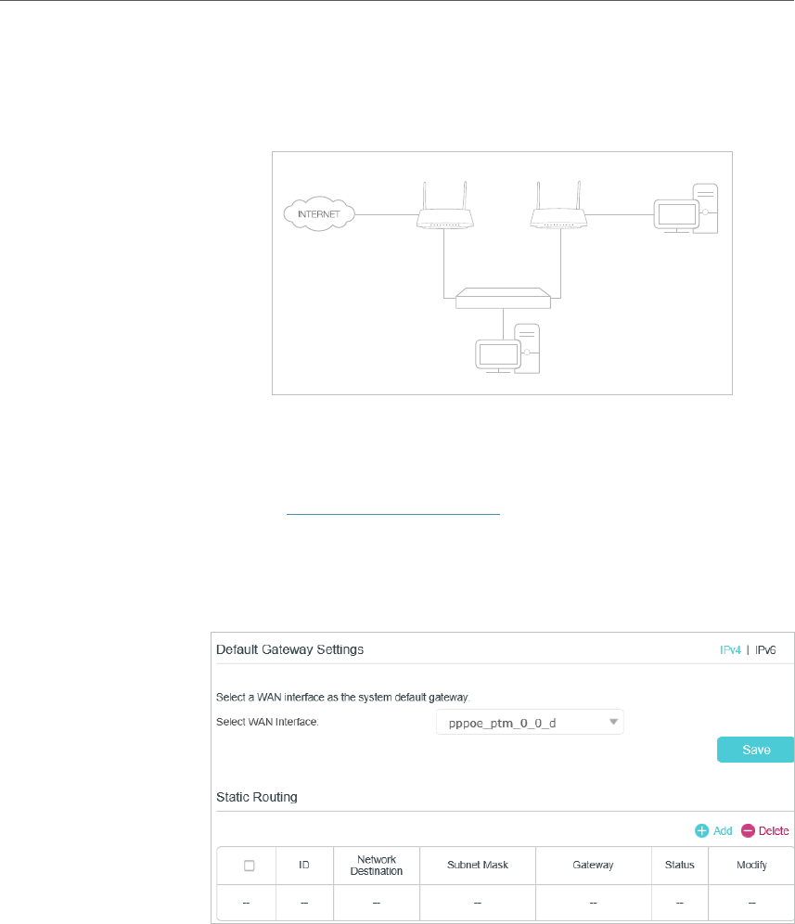Viewport: 795px width, 924px height.
Task: Click the Network Destination column header
Action: 377,865
